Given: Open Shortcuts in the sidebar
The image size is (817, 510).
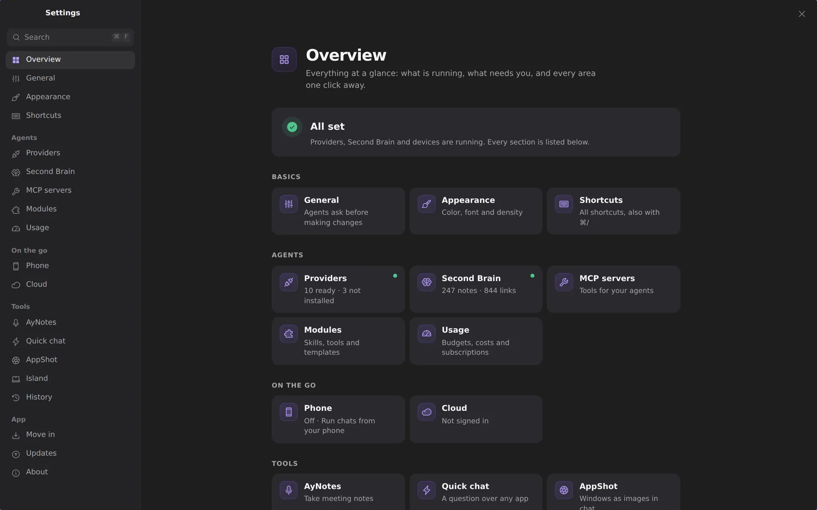Looking at the screenshot, I should pyautogui.click(x=70, y=116).
